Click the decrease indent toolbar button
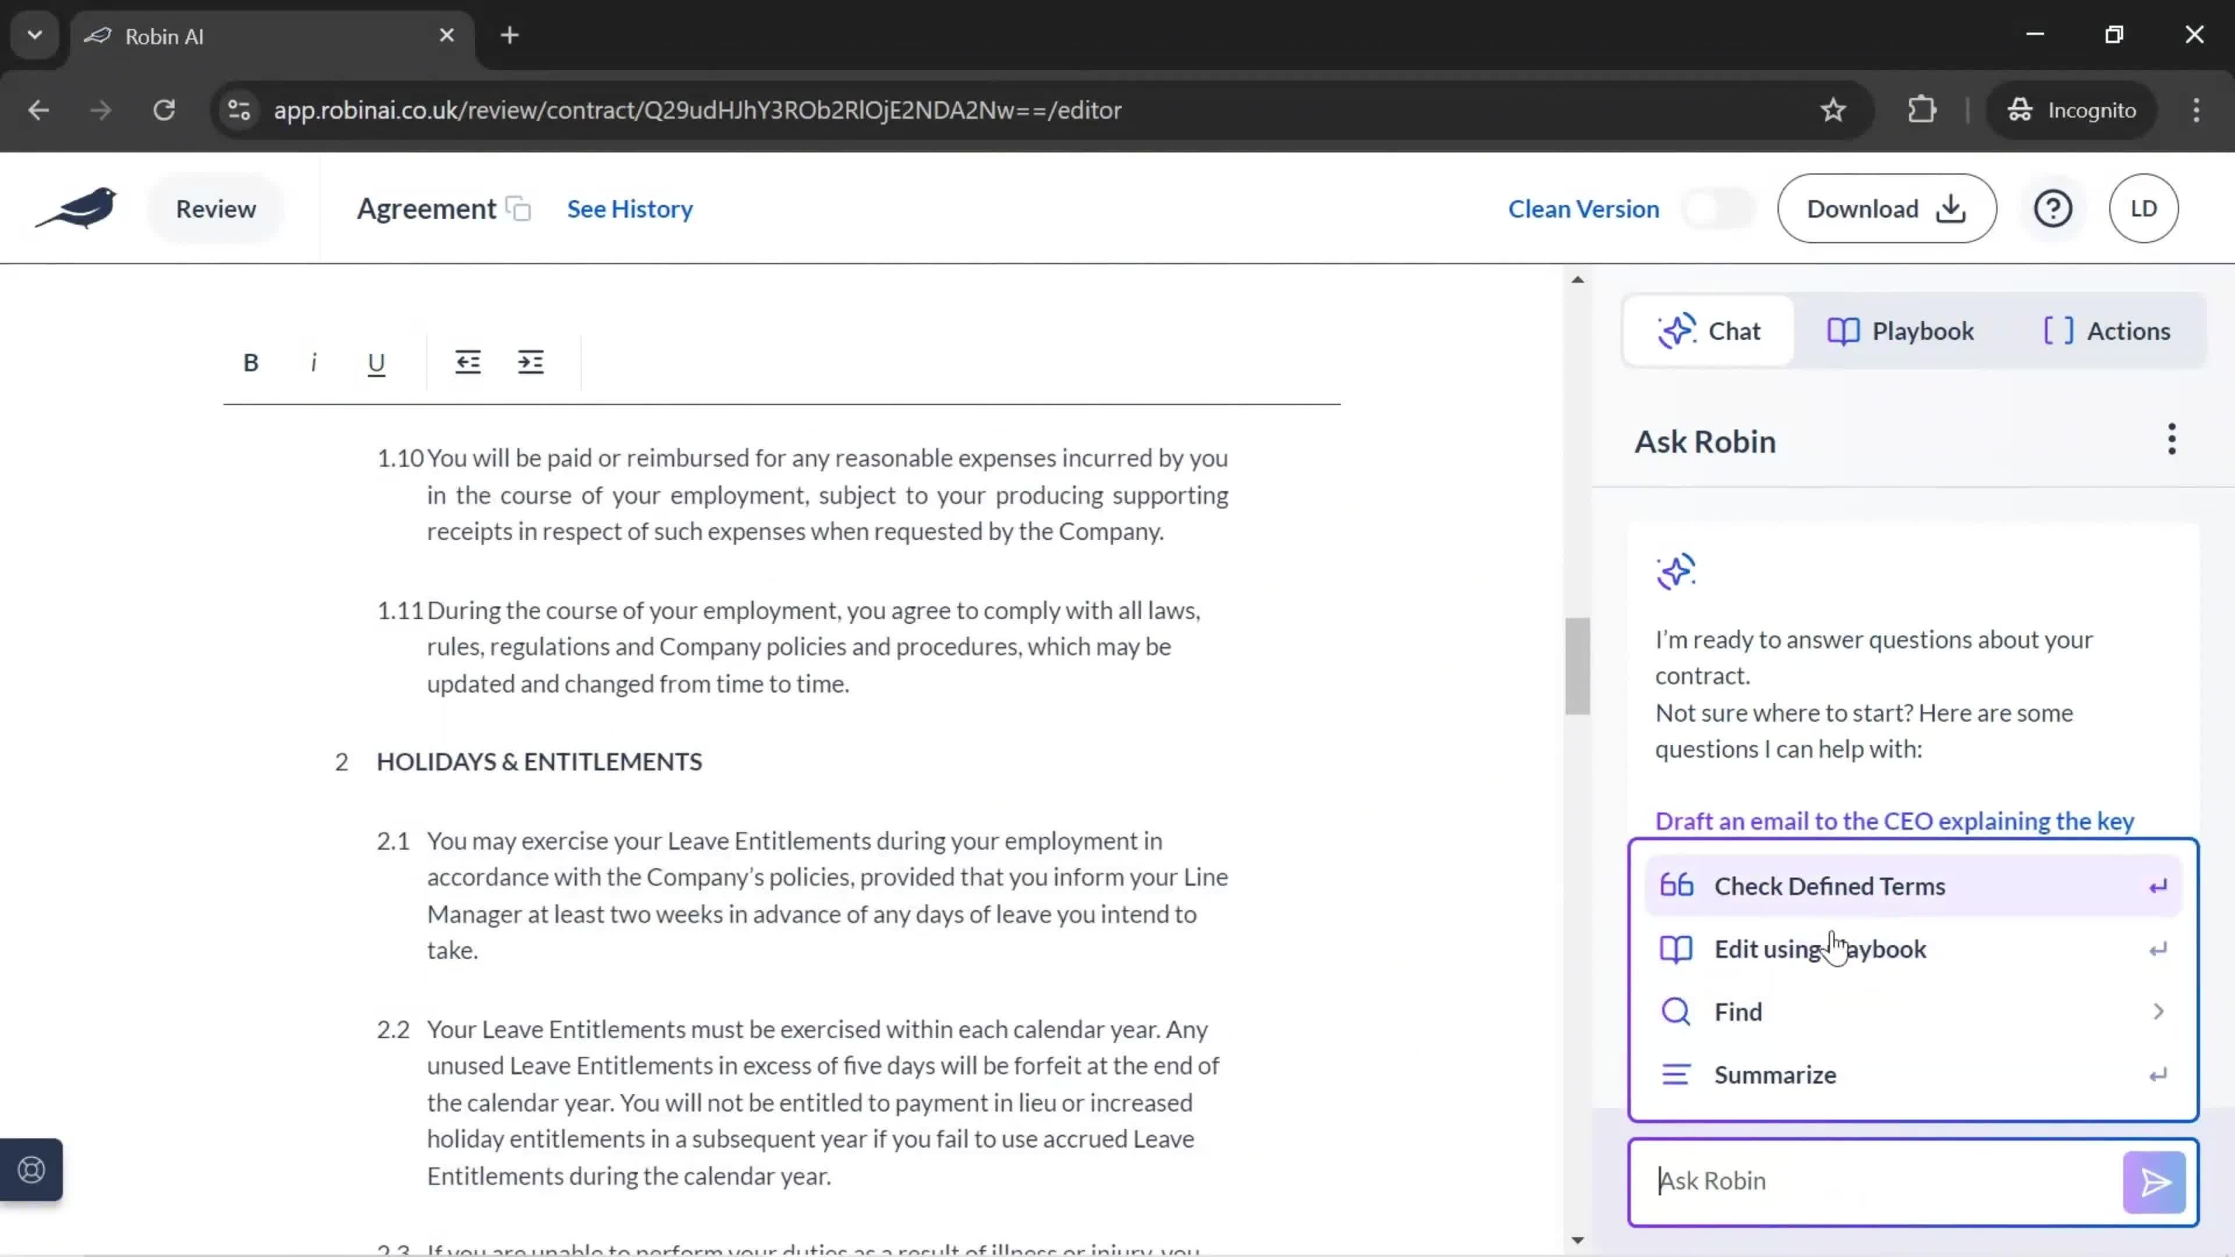Viewport: 2235px width, 1257px height. (x=467, y=361)
